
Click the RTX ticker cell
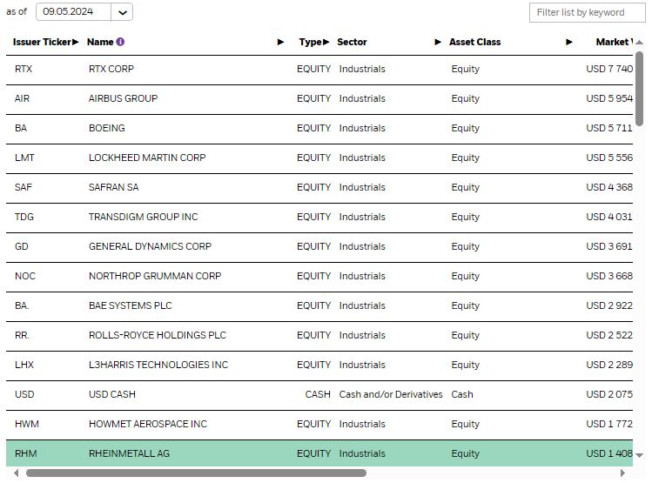(x=24, y=69)
